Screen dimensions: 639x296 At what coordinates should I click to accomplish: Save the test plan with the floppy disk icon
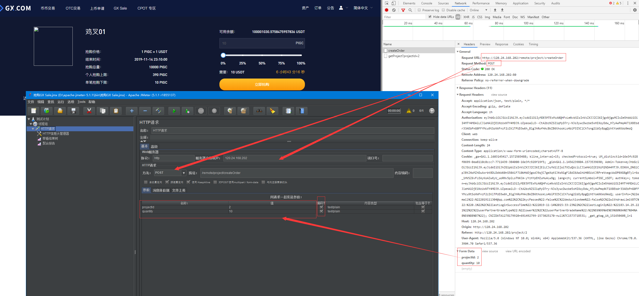click(x=73, y=111)
